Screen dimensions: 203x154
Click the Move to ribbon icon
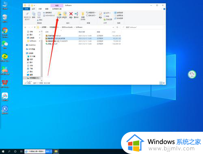click(59, 15)
